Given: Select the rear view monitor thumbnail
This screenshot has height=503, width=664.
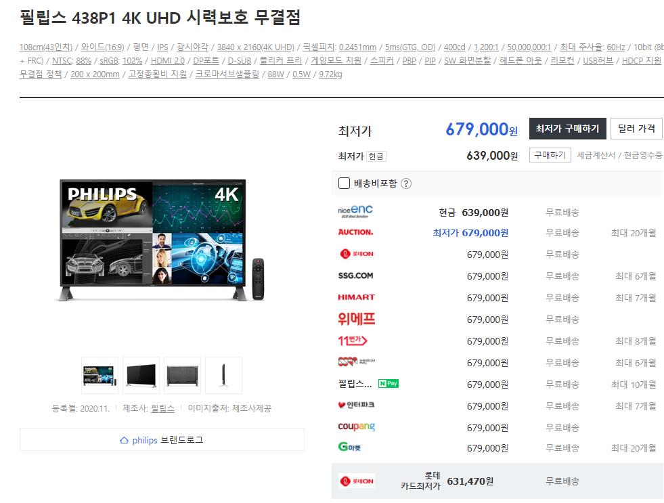Looking at the screenshot, I should [182, 375].
